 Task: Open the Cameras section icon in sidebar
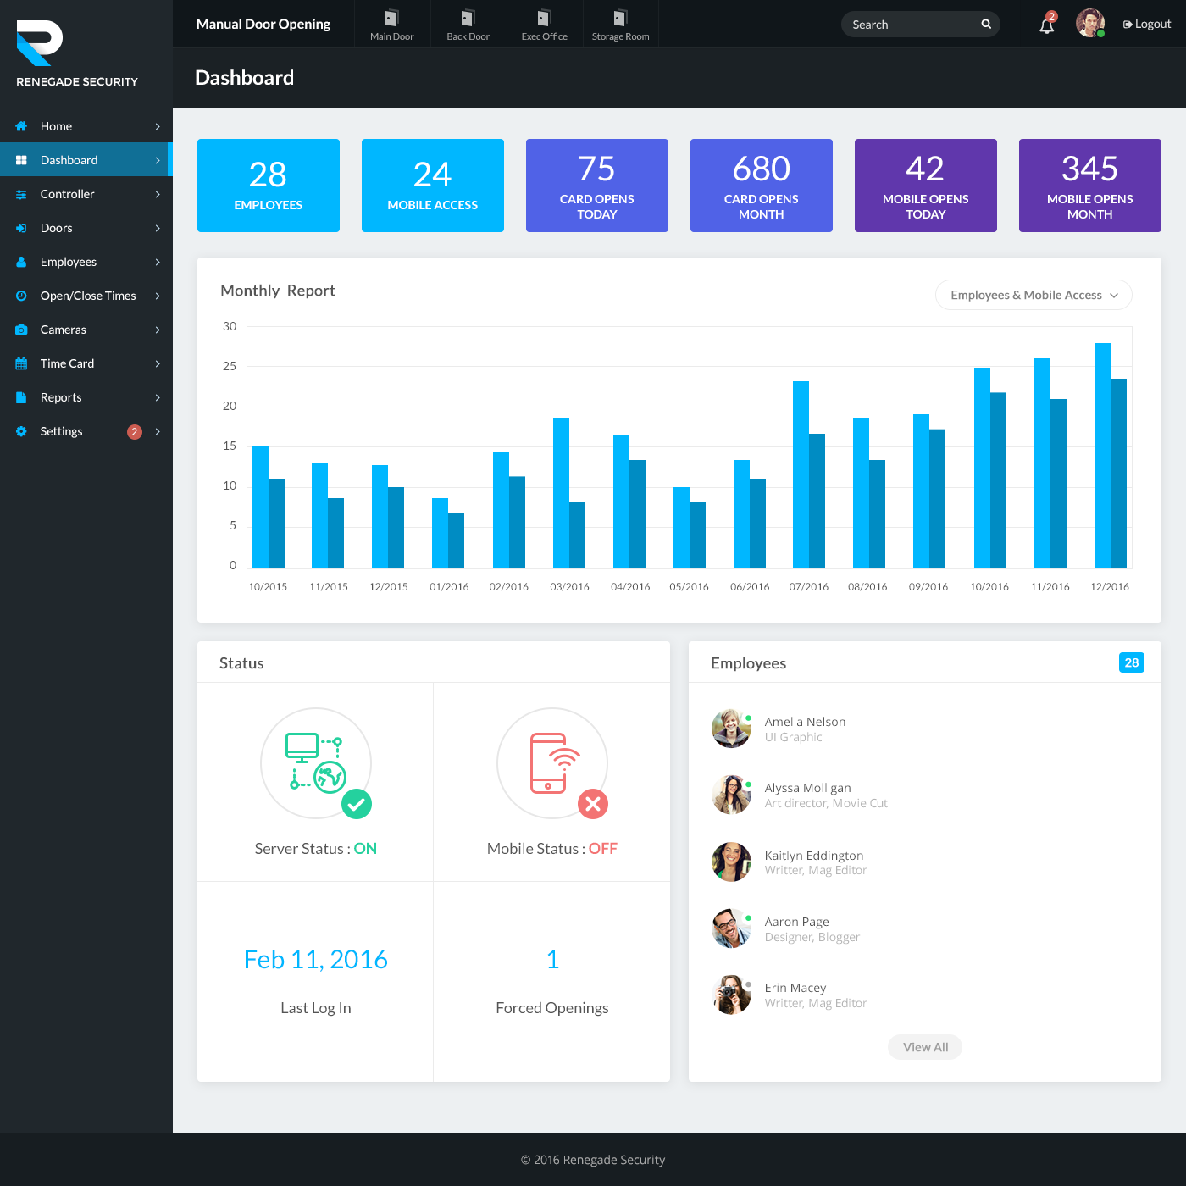click(x=20, y=330)
